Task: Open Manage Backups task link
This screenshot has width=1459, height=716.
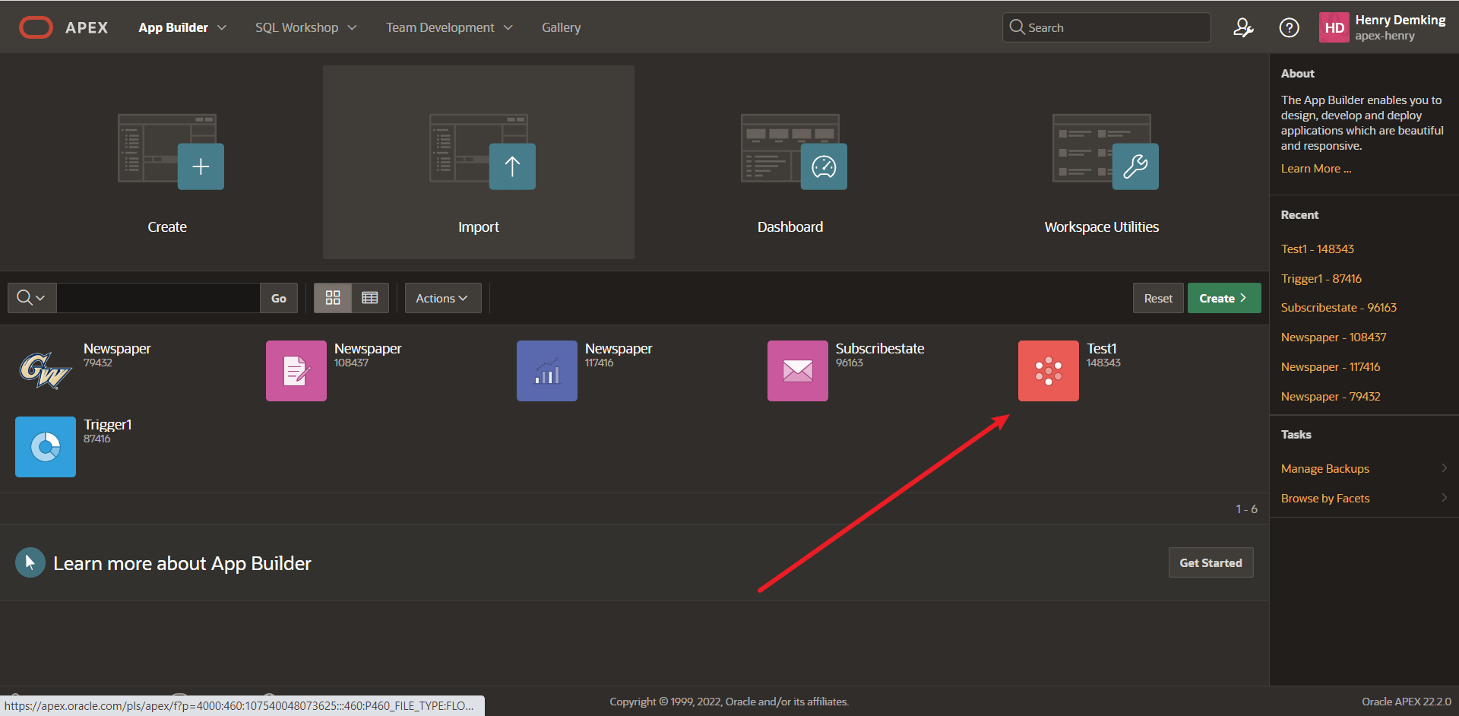Action: 1324,468
